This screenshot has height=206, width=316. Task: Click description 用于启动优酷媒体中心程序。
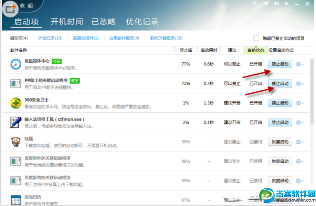(50, 68)
